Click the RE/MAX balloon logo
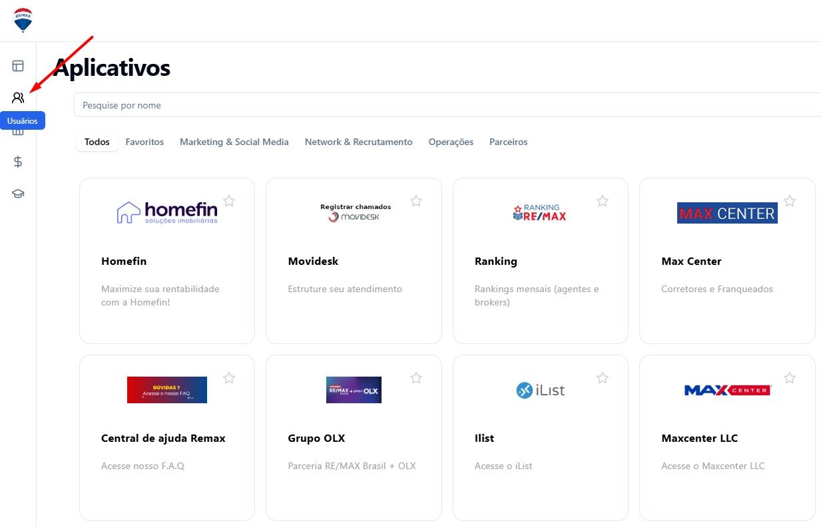 point(23,21)
